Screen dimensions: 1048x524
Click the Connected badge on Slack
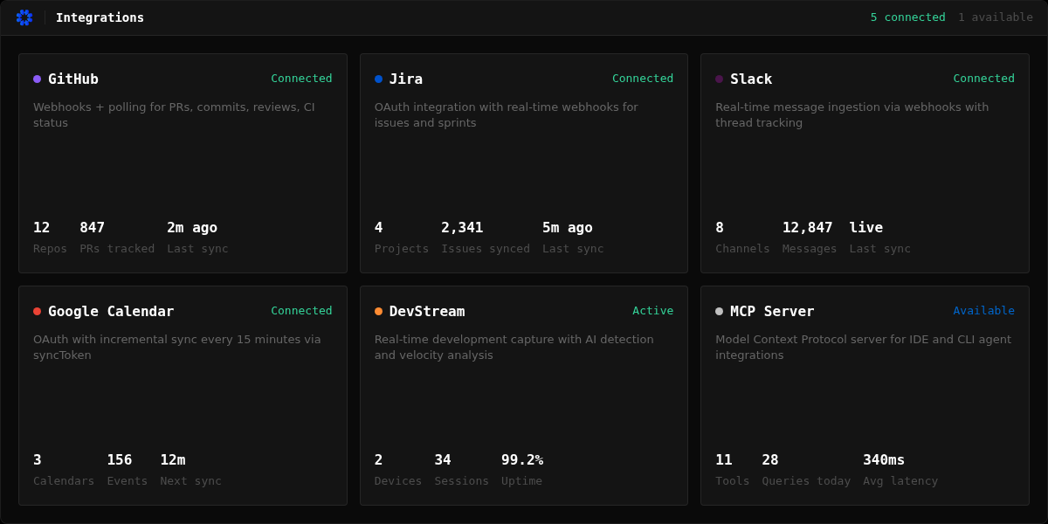[983, 78]
